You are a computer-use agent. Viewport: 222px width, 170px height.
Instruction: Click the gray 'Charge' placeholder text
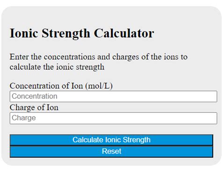coord(24,118)
